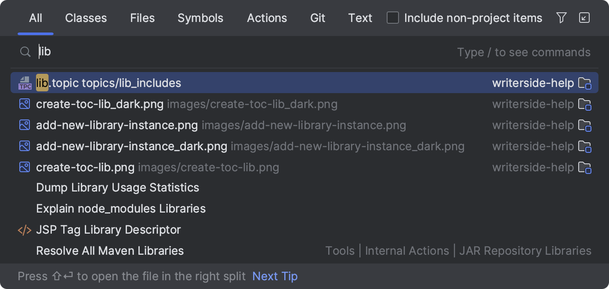
Task: Select the Explain node_modules Libraries result
Action: [121, 209]
